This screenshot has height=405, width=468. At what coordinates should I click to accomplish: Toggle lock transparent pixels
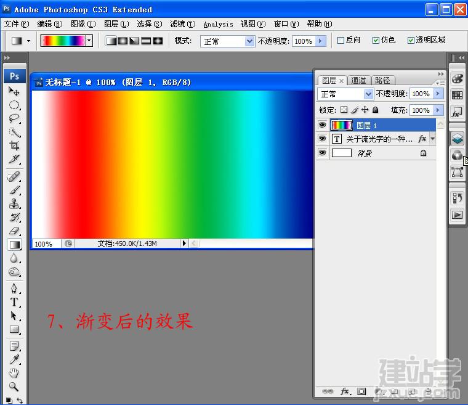(x=344, y=110)
